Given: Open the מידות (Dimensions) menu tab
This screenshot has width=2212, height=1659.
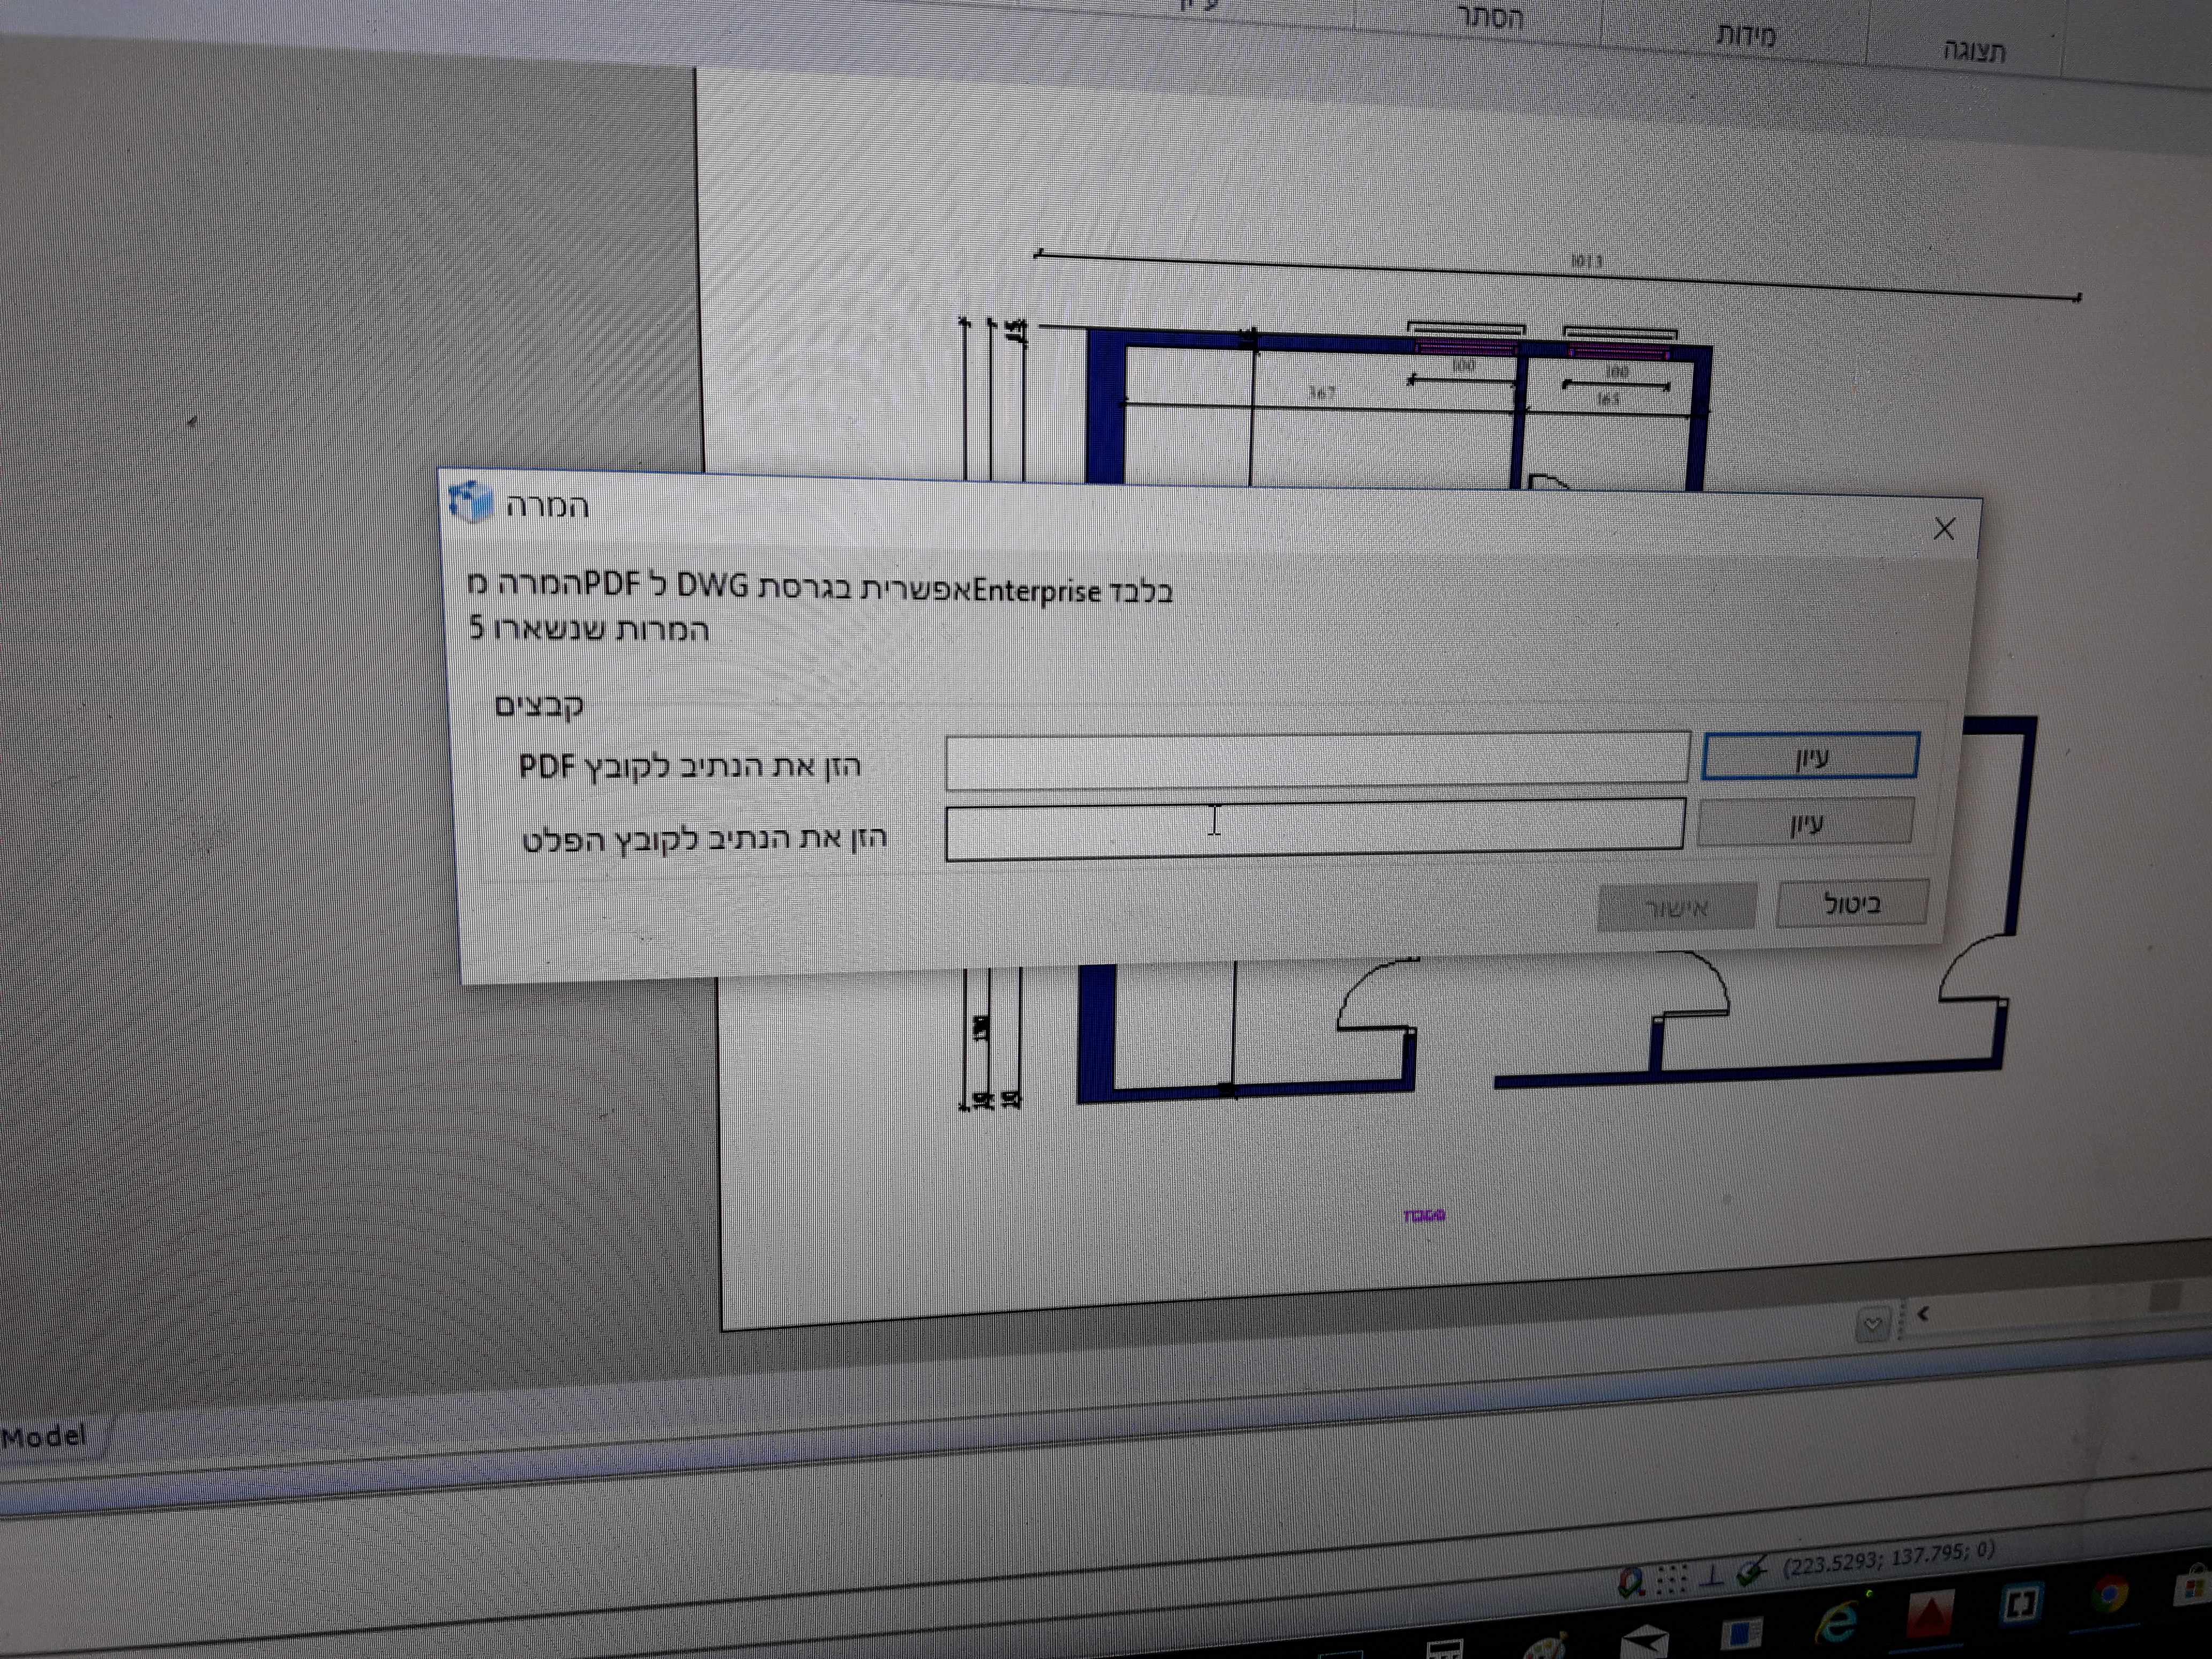Looking at the screenshot, I should [1745, 35].
